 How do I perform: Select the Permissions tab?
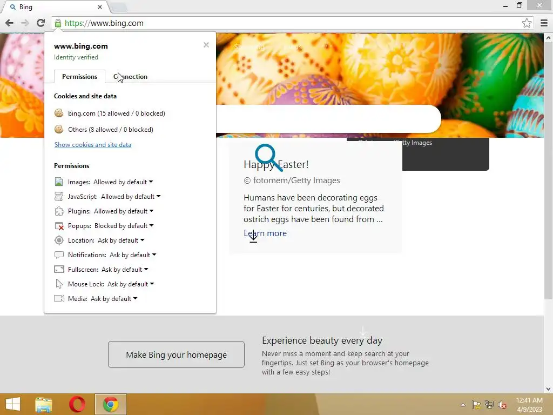(x=80, y=77)
